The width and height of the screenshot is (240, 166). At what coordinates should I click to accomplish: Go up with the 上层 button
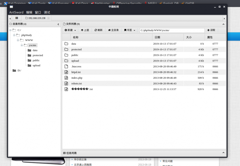85,30
